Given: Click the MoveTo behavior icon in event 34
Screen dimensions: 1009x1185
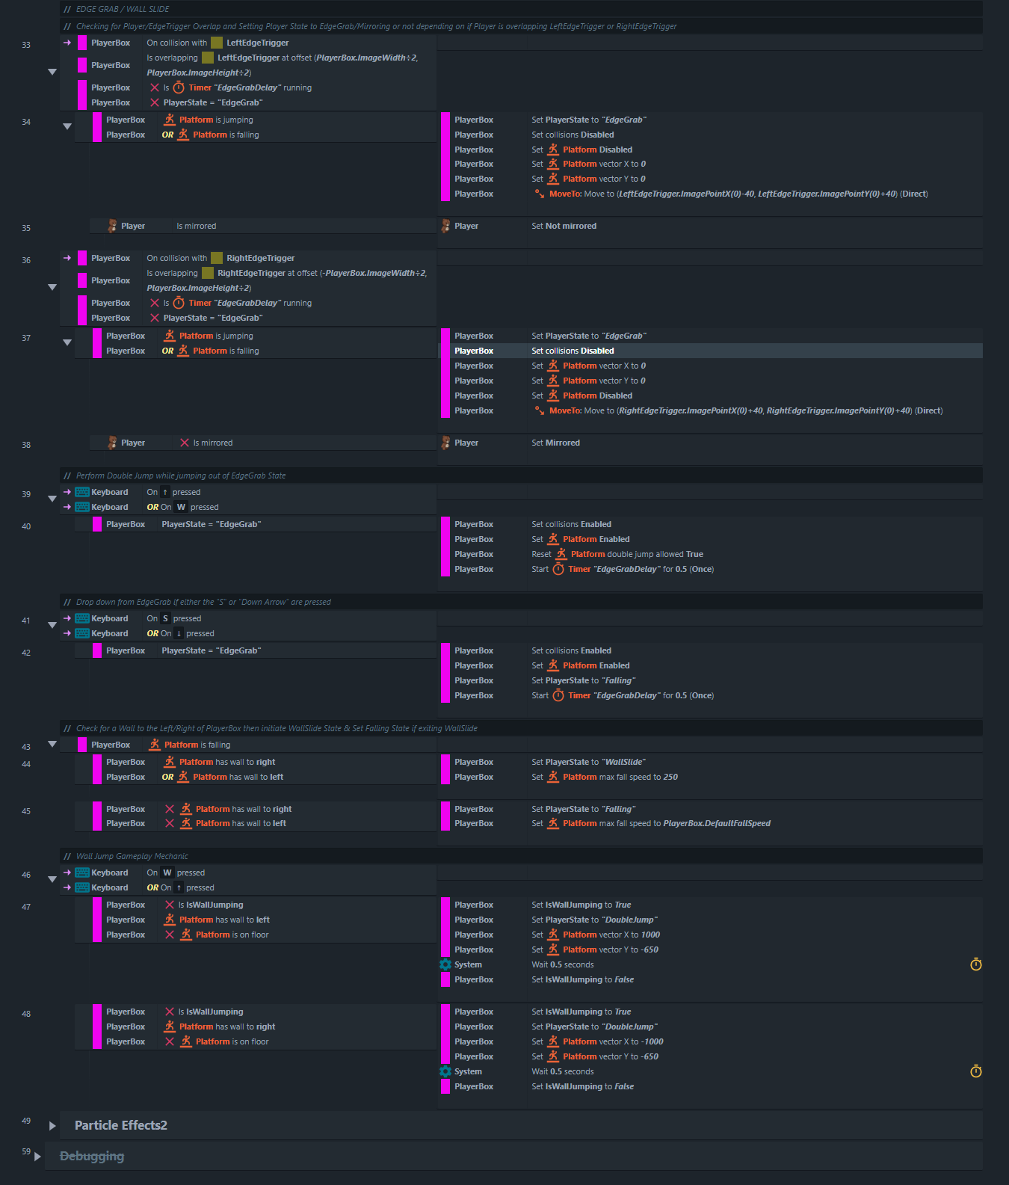Looking at the screenshot, I should [x=540, y=194].
